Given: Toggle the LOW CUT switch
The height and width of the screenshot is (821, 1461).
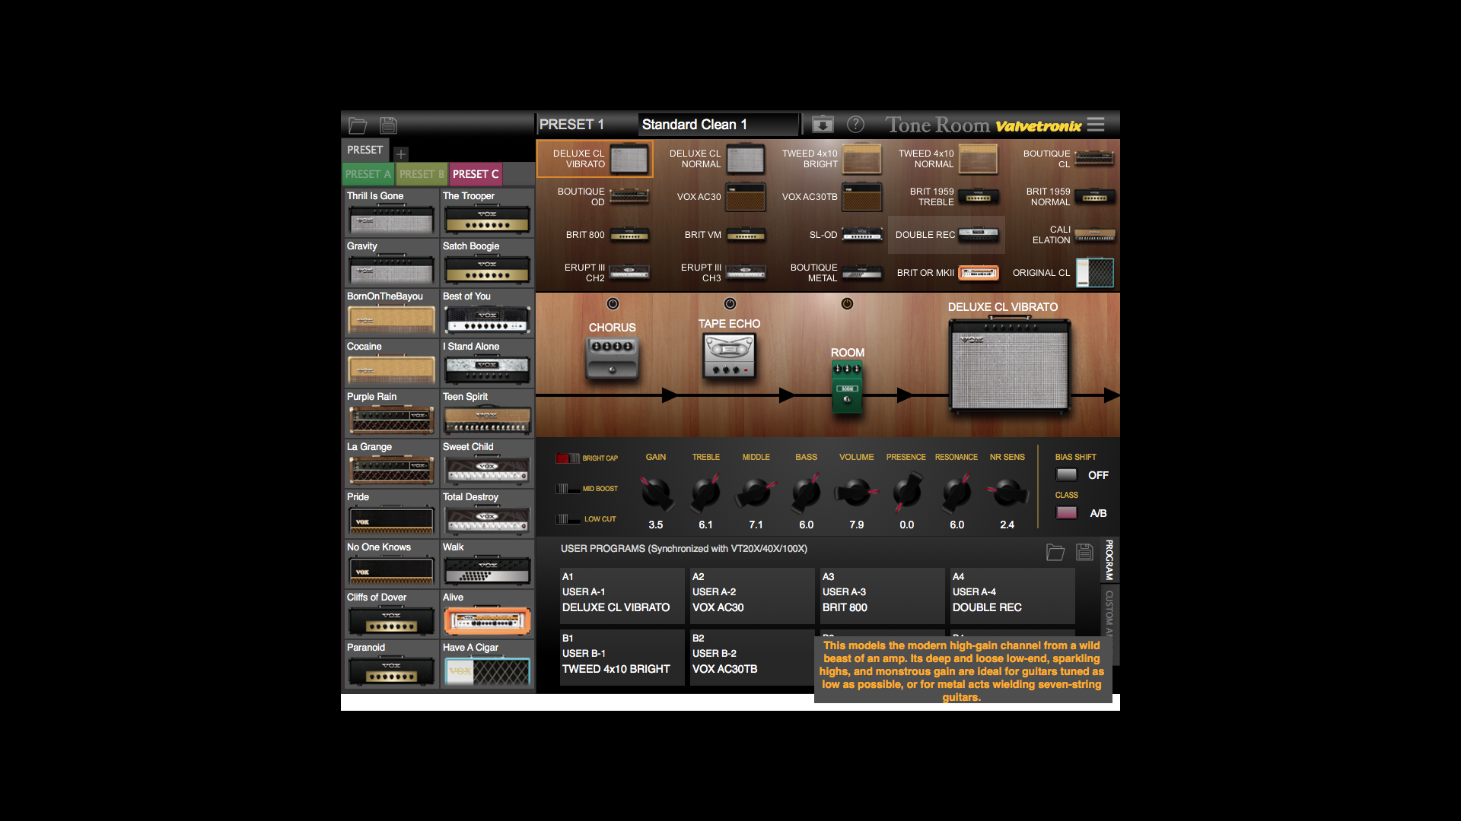Looking at the screenshot, I should [567, 518].
